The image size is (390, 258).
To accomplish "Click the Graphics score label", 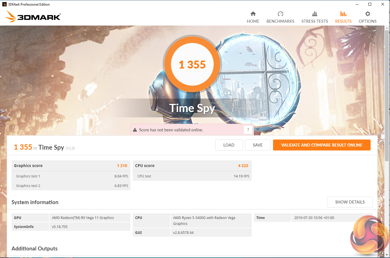I will point(28,166).
